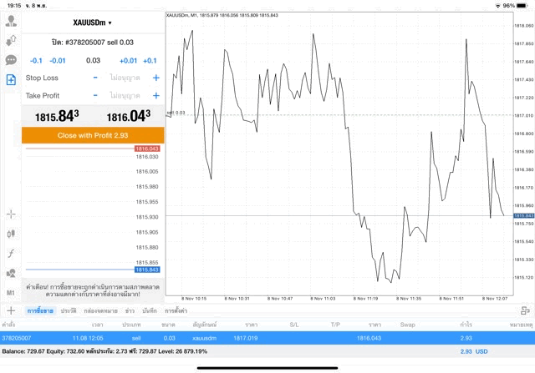This screenshot has width=535, height=373.
Task: Decrease volume by -0.1
Action: coord(36,60)
